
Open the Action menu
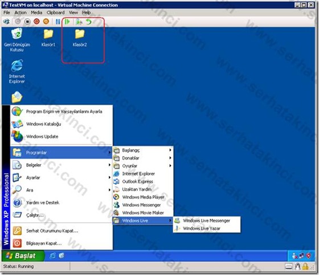pos(21,13)
